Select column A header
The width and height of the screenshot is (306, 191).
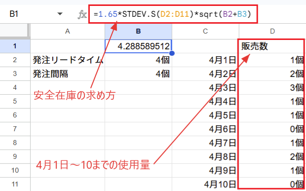tap(68, 31)
